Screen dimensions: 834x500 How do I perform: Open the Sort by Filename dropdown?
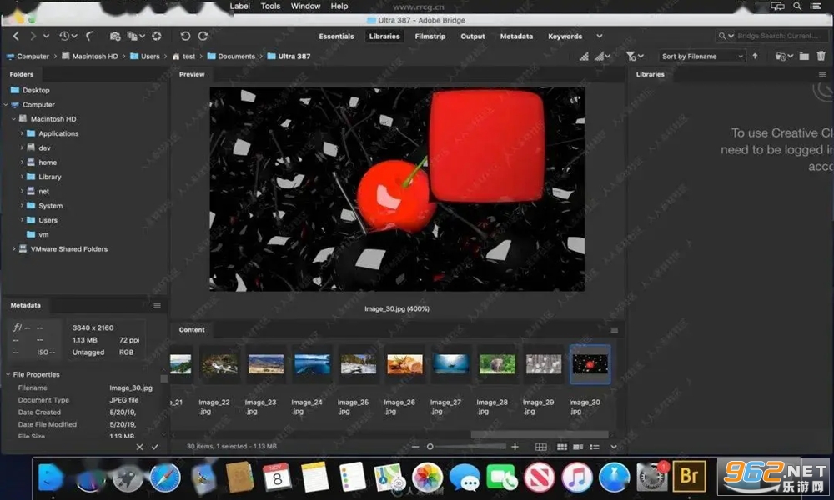click(702, 57)
